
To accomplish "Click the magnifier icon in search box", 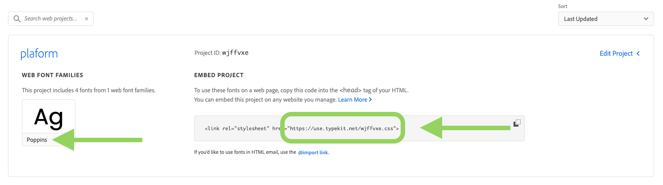I will click(17, 19).
